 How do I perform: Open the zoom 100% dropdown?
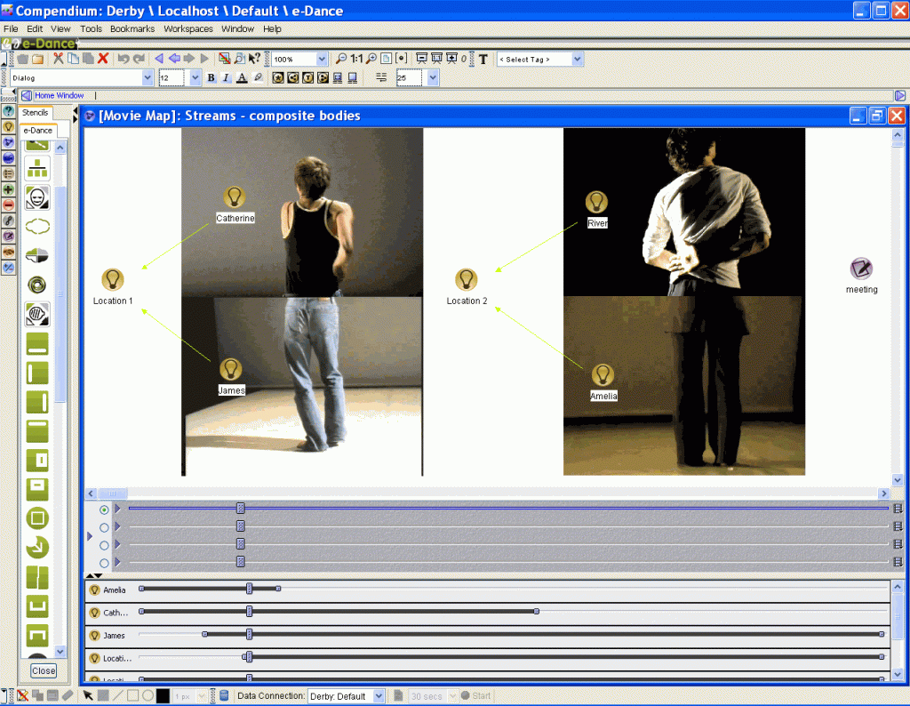299,60
